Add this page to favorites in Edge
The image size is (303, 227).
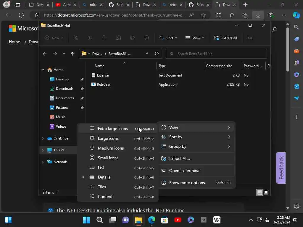pos(203,15)
